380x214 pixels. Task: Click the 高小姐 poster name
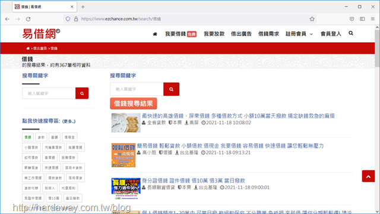(x=149, y=153)
